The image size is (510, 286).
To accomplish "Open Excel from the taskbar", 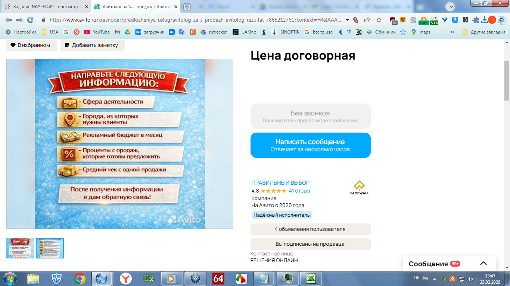I will pos(311,279).
